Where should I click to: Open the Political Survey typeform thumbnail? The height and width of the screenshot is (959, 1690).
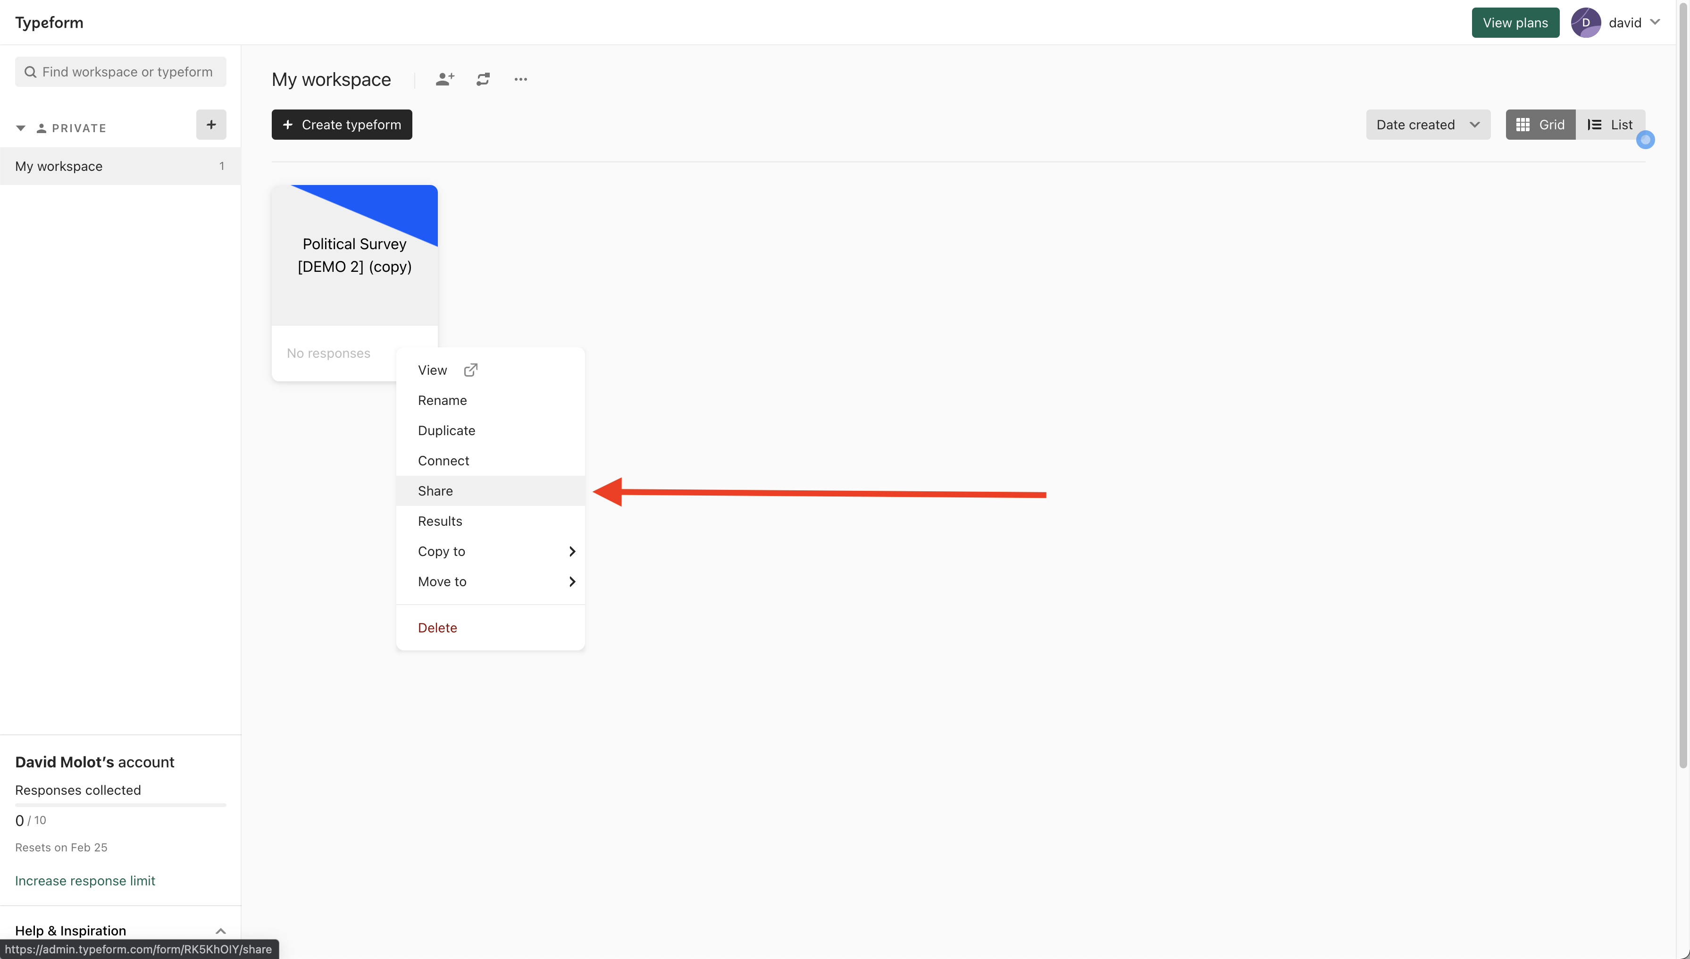pos(354,255)
